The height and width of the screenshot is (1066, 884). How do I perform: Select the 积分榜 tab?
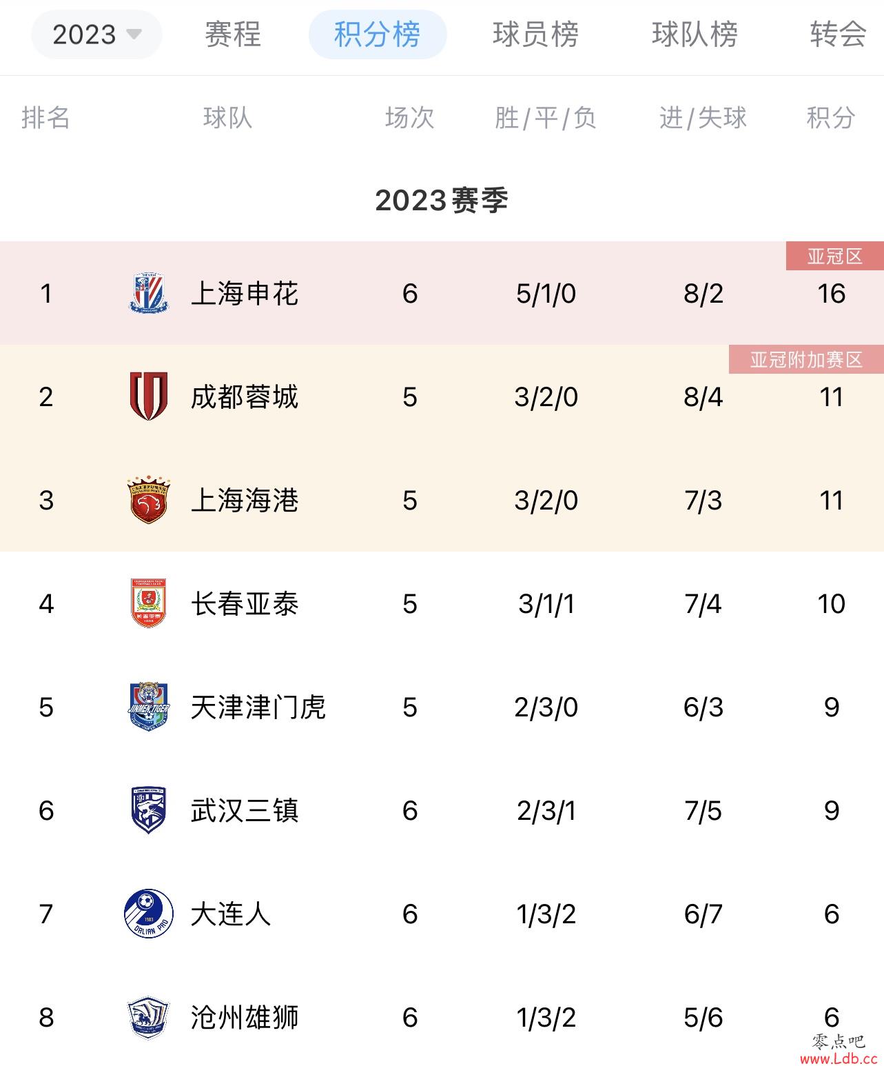pos(377,34)
